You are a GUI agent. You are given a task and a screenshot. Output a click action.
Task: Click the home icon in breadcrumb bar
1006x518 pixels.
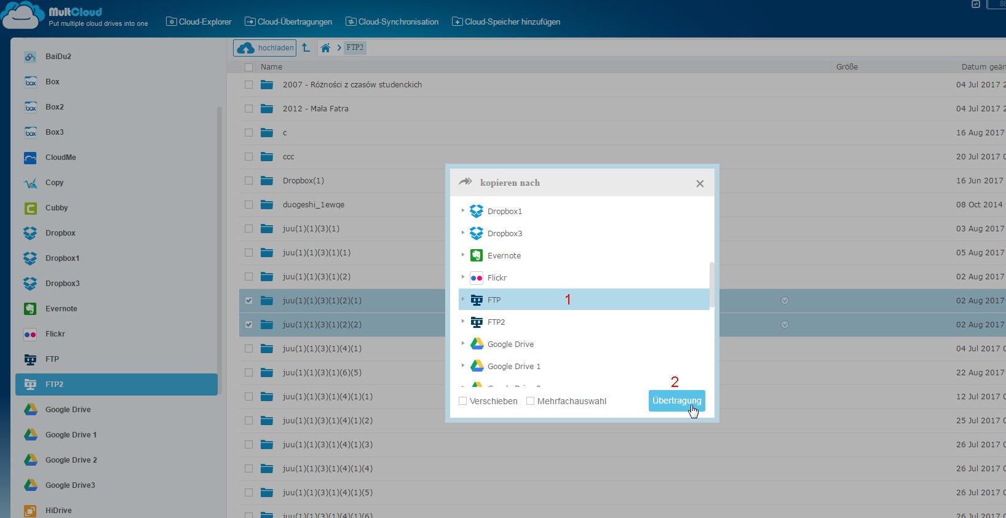pos(325,48)
